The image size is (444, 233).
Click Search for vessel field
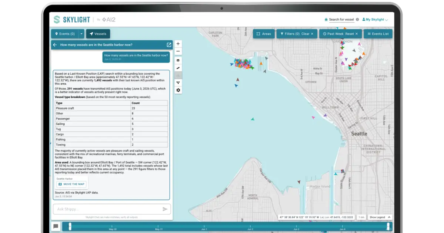point(342,20)
